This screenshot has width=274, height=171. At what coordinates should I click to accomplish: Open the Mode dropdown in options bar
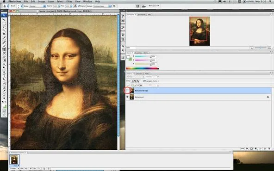pos(37,6)
